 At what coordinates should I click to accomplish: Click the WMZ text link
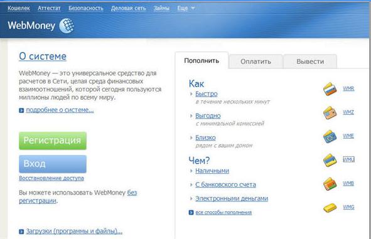pos(348,112)
